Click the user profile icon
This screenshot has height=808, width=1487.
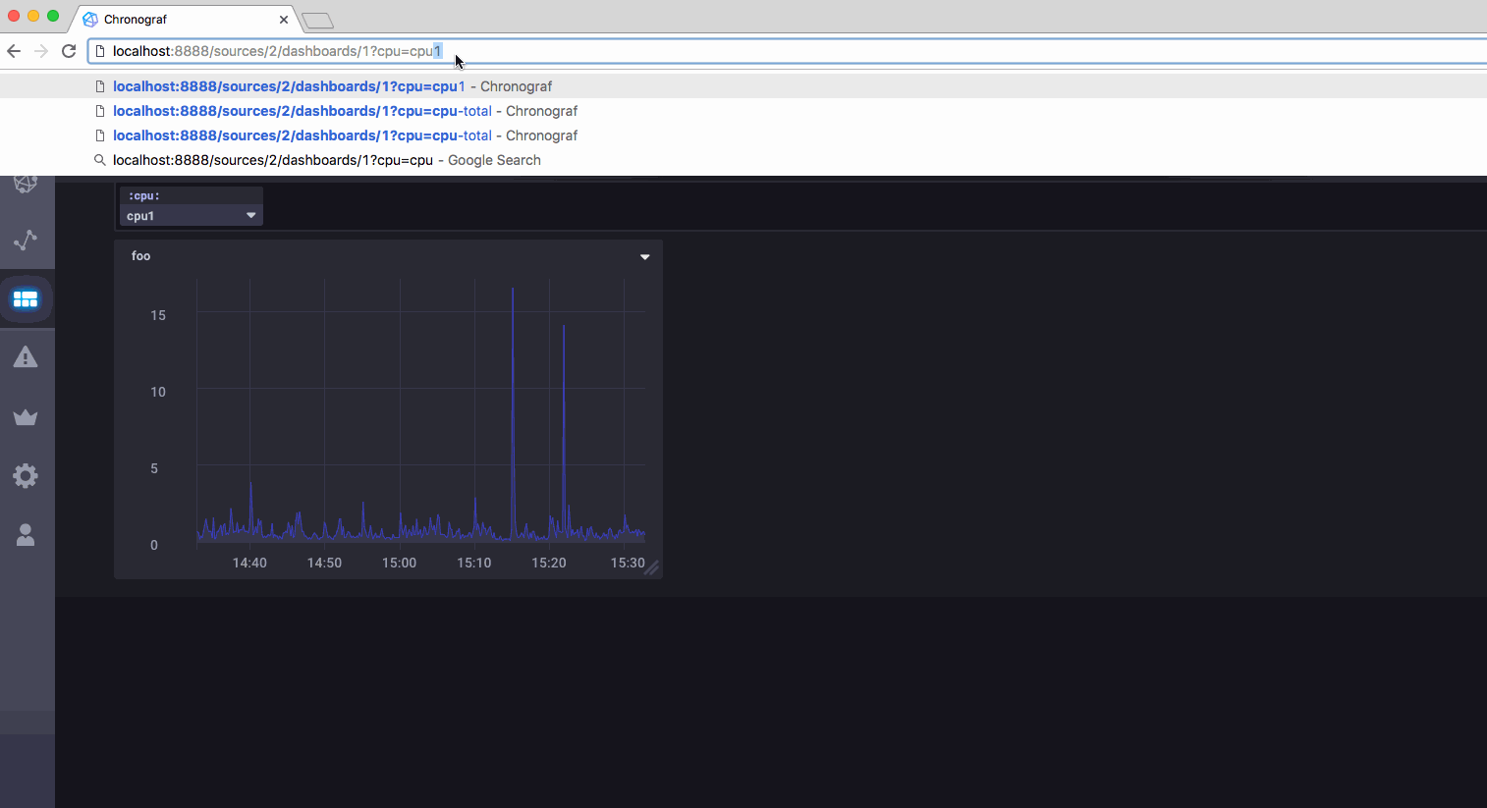click(x=27, y=534)
